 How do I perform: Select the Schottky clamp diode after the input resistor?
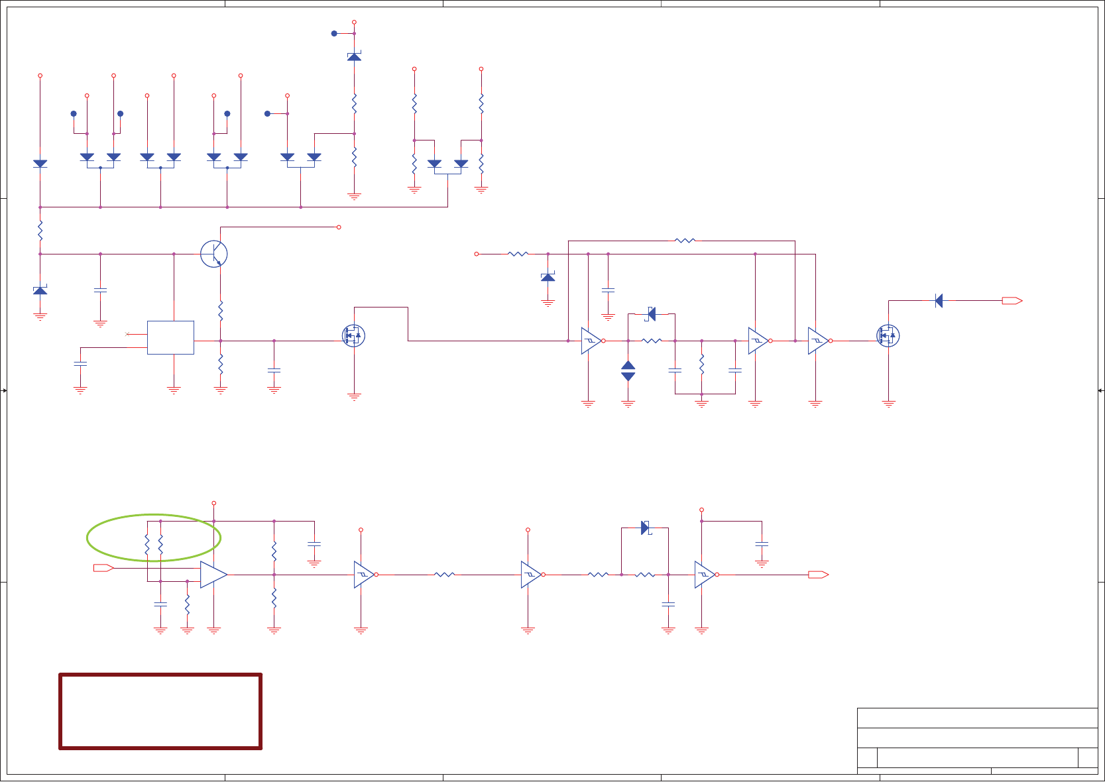point(548,277)
